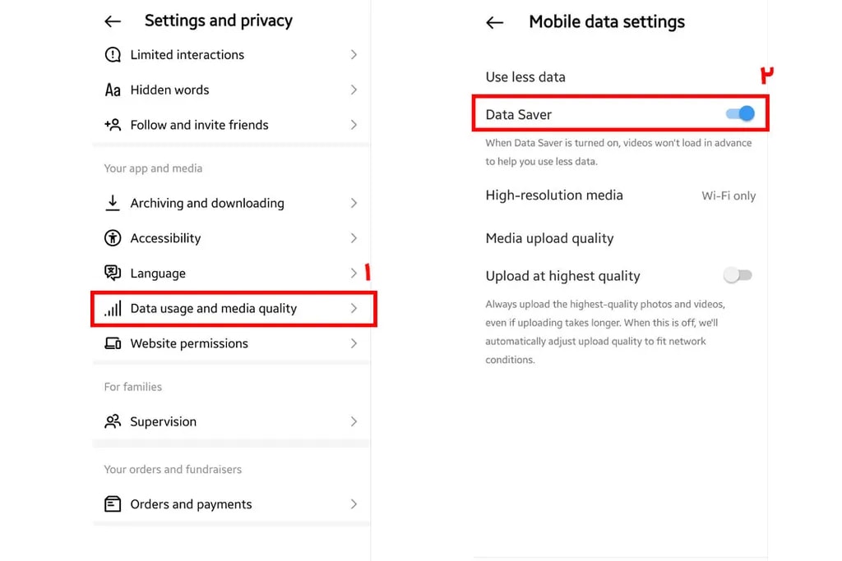Tap the Follow and invite friends icon
Image resolution: width=842 pixels, height=561 pixels.
click(x=113, y=125)
